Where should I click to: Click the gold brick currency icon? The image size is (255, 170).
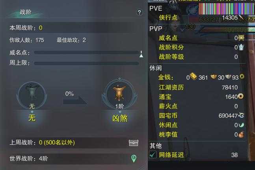click(x=194, y=76)
